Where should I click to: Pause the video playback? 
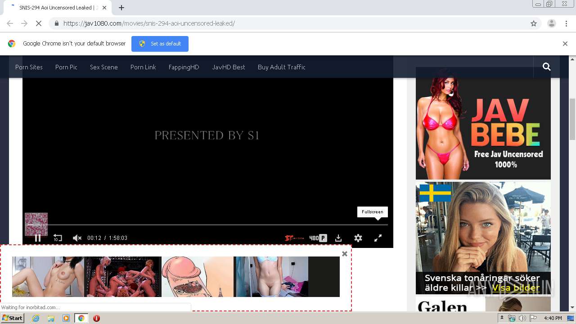[x=38, y=238]
